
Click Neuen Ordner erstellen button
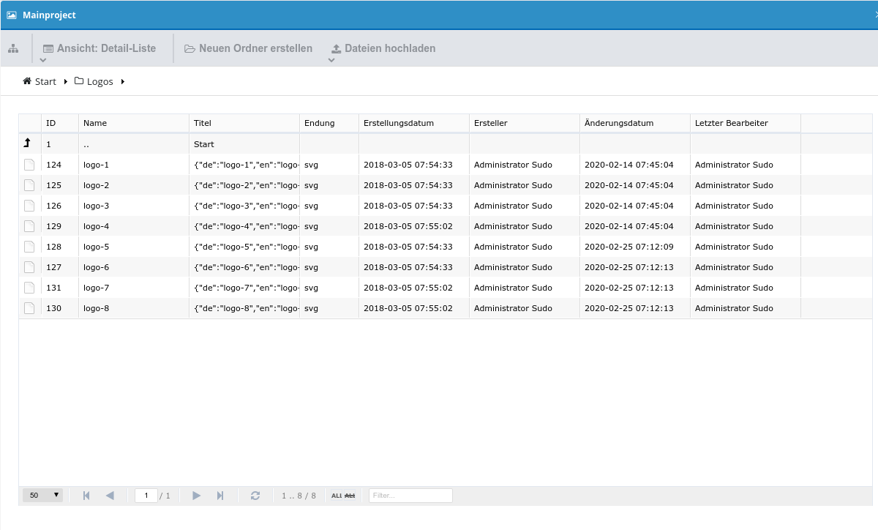point(248,48)
